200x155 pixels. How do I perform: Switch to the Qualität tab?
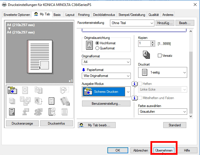coord(154,15)
